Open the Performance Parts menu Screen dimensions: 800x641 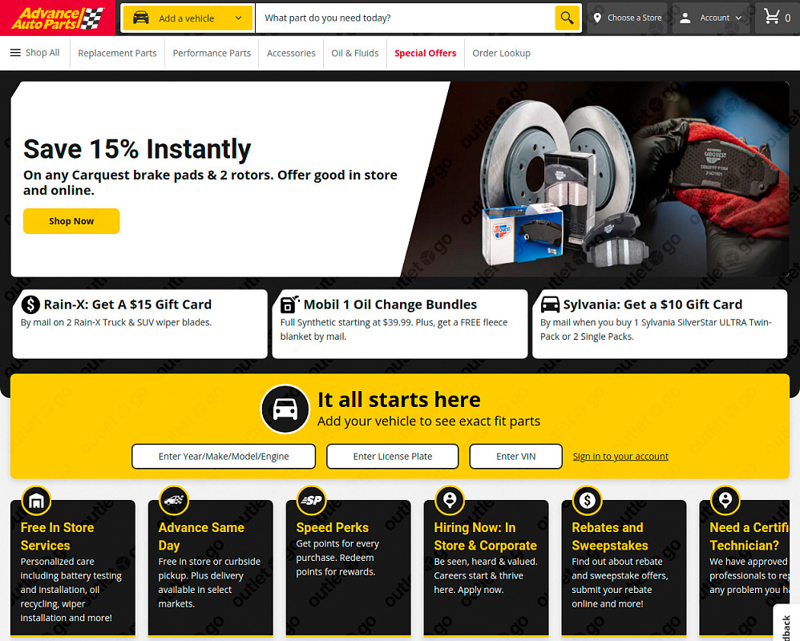[x=212, y=53]
